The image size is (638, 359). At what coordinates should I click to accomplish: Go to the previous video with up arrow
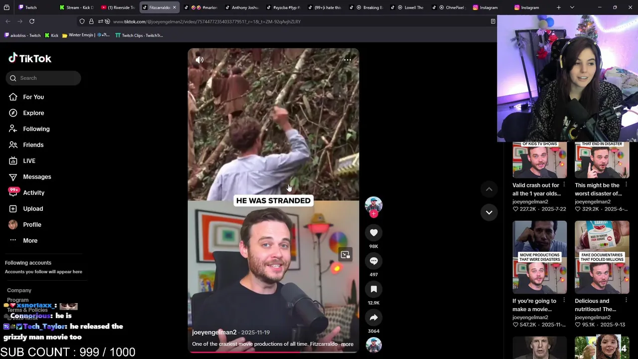[489, 189]
